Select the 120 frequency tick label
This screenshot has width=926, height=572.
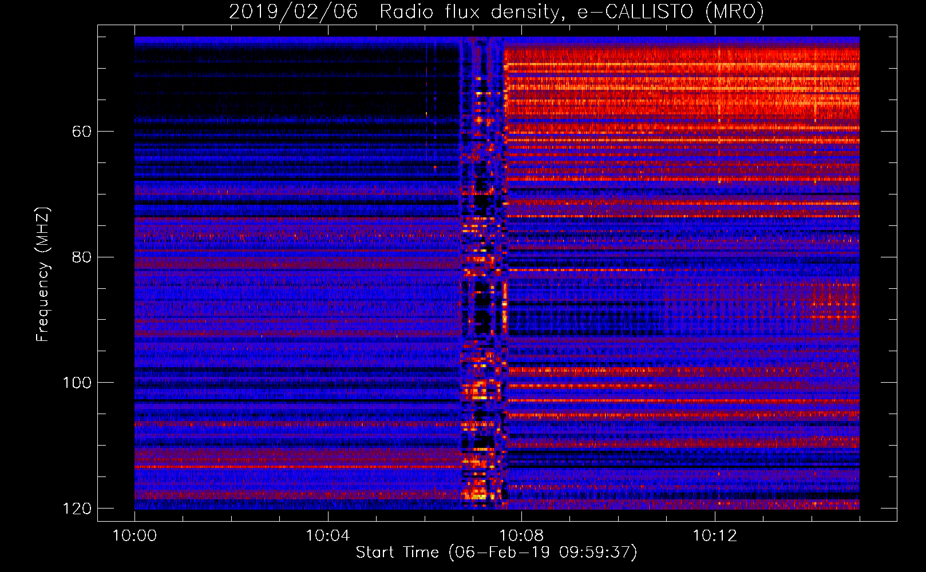coord(77,509)
